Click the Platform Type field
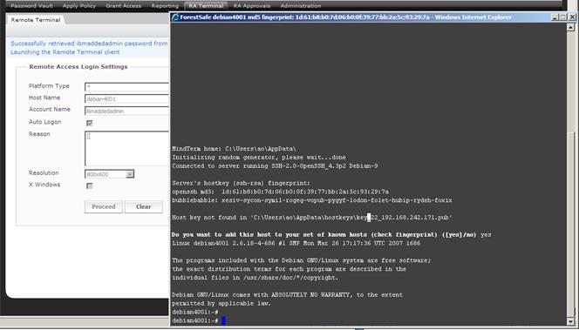The width and height of the screenshot is (579, 330). [x=126, y=87]
